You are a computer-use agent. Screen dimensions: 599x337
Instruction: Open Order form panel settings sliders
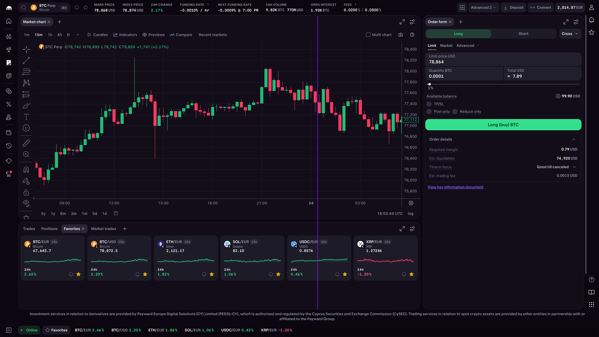pos(576,22)
